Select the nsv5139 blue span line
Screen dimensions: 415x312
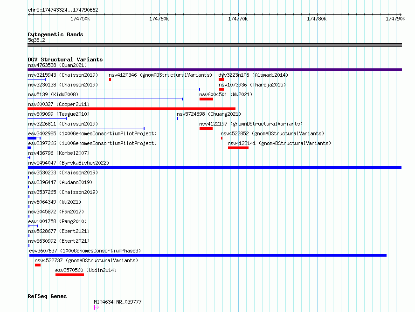tap(105, 99)
